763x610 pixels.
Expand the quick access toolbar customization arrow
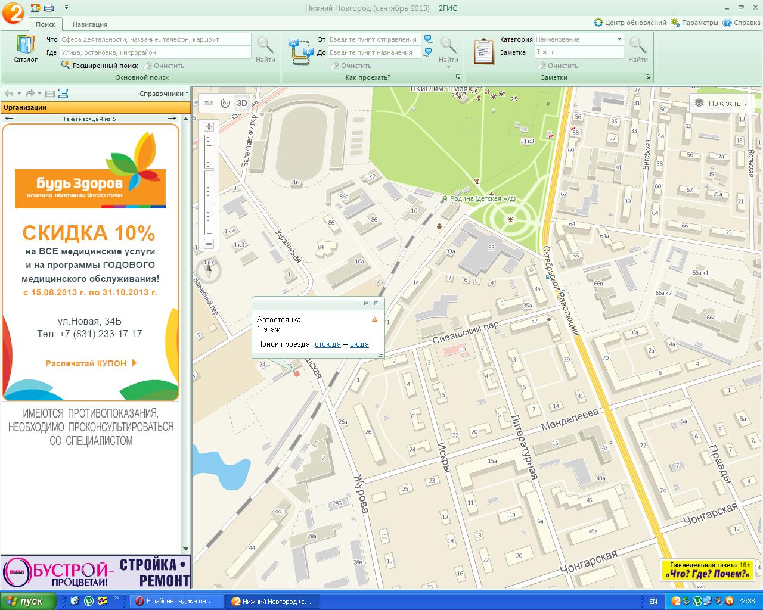pyautogui.click(x=66, y=7)
